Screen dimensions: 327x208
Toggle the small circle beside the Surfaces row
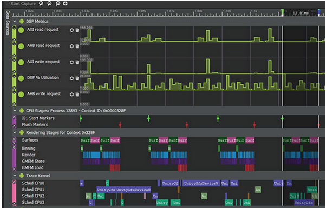14,139
